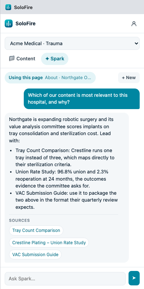Screen dimensions: 144x289
Task: Click the SoloFire logo in header
Action: point(9,23)
